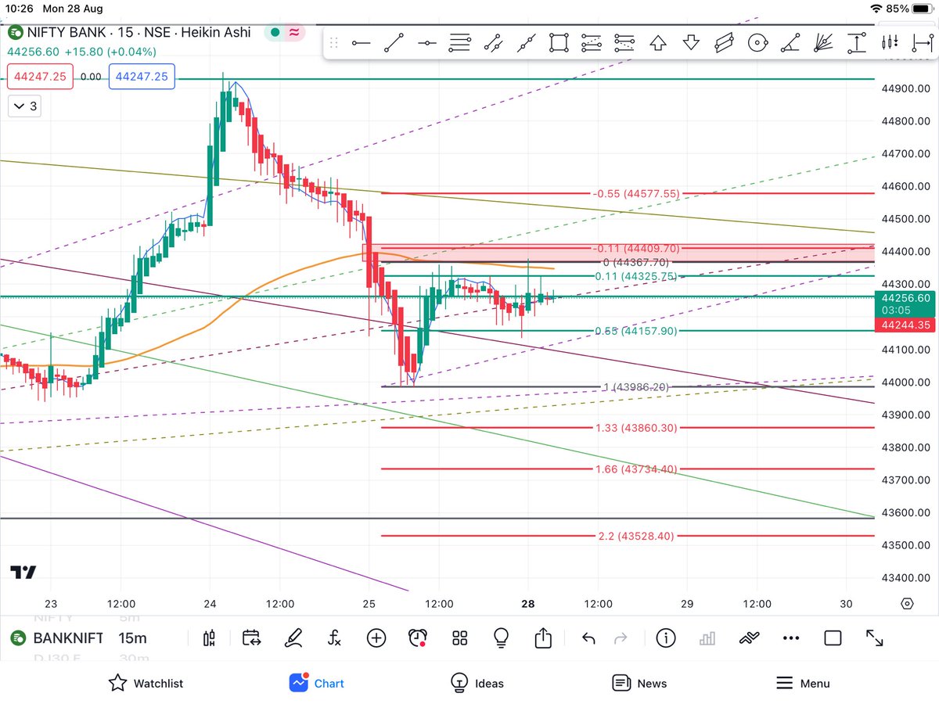Screen dimensions: 939x704
Task: Open the drawing pen tools
Action: (x=293, y=638)
